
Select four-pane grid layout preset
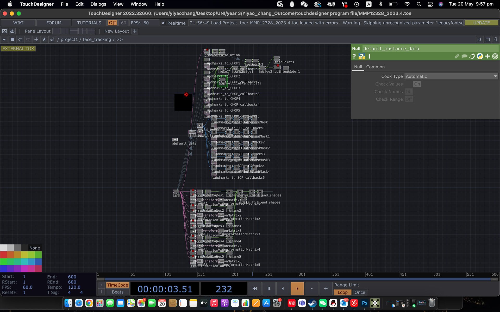tap(91, 31)
